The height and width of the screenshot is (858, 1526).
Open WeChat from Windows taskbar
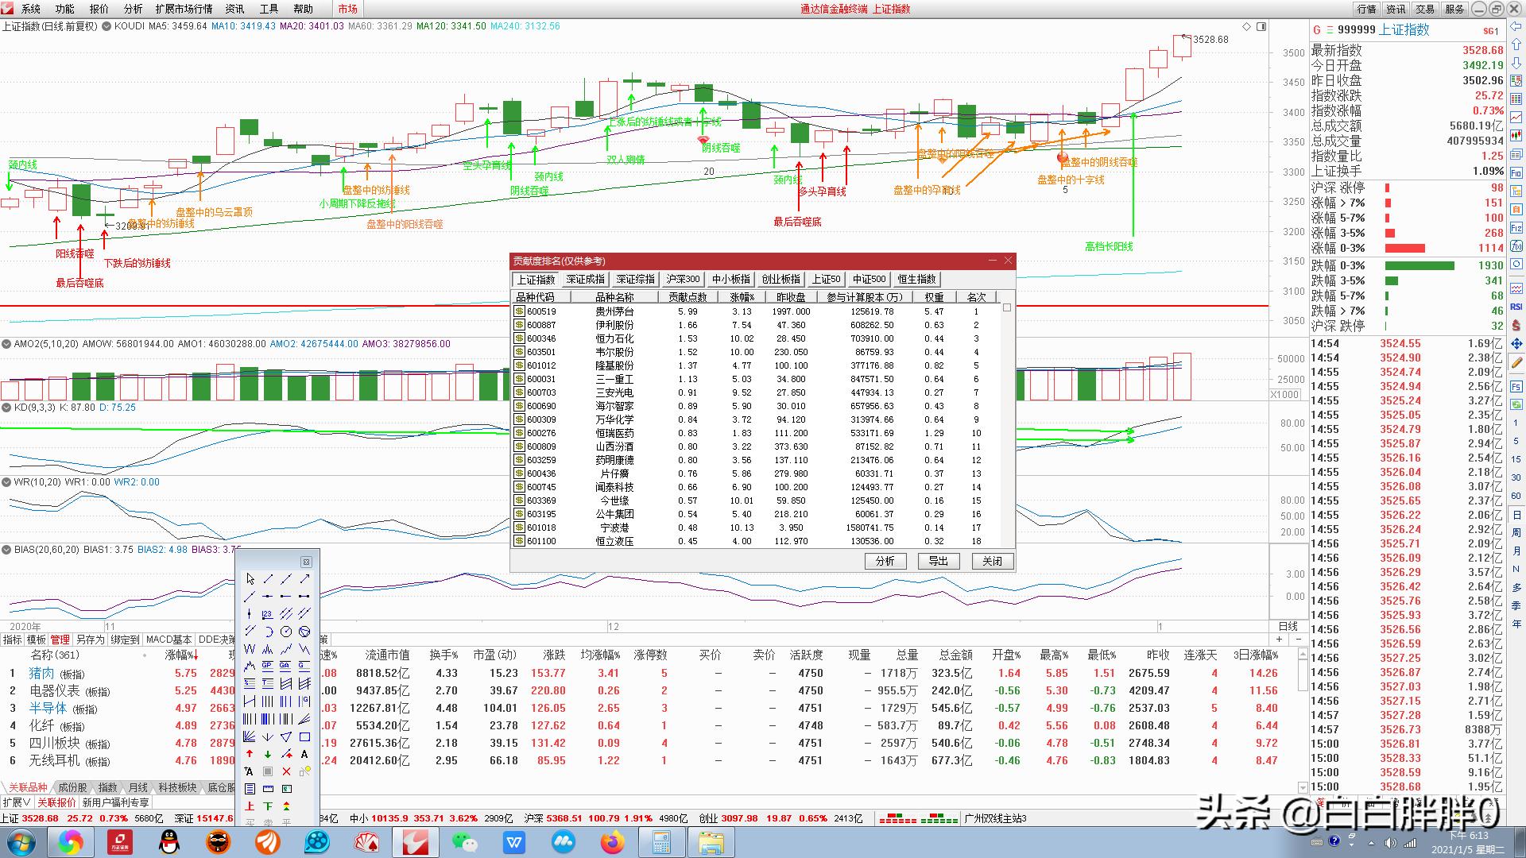[465, 842]
